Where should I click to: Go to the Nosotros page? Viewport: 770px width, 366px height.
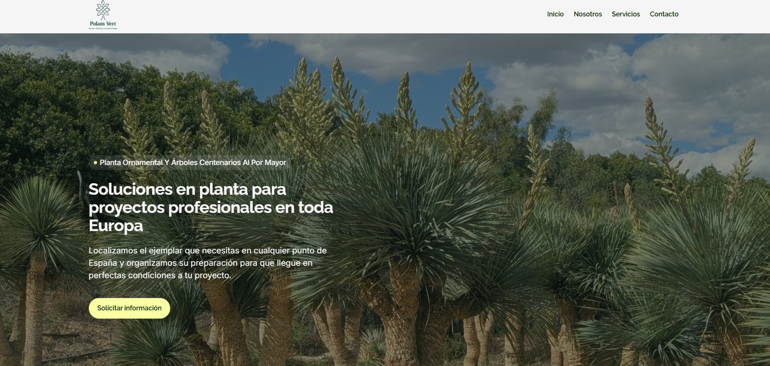pyautogui.click(x=588, y=14)
